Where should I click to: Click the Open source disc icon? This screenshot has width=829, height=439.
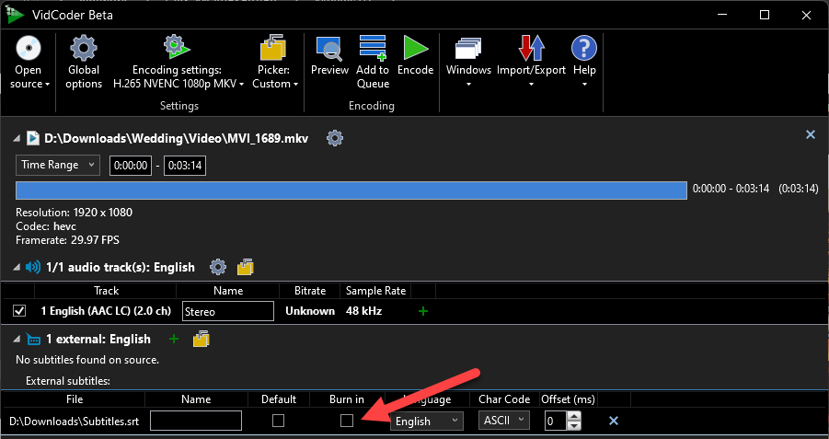[28, 48]
